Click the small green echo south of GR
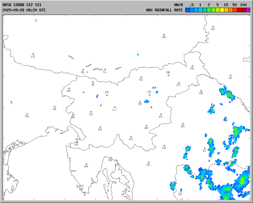The image size is (253, 203). pyautogui.click(x=138, y=54)
